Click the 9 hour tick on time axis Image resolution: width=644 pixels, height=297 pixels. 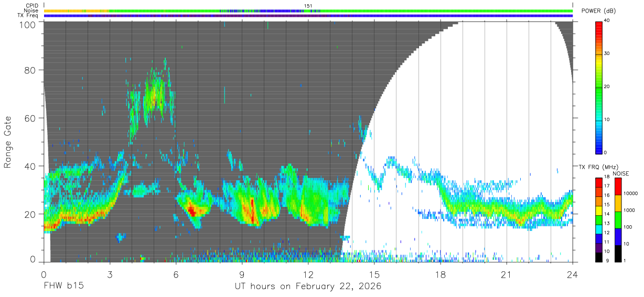[242, 274]
